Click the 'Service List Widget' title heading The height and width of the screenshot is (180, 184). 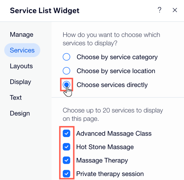pyautogui.click(x=45, y=11)
